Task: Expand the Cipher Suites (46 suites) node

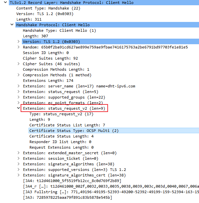Action: [19, 64]
